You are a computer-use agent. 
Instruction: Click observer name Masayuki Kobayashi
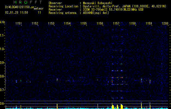pyautogui.click(x=98, y=3)
